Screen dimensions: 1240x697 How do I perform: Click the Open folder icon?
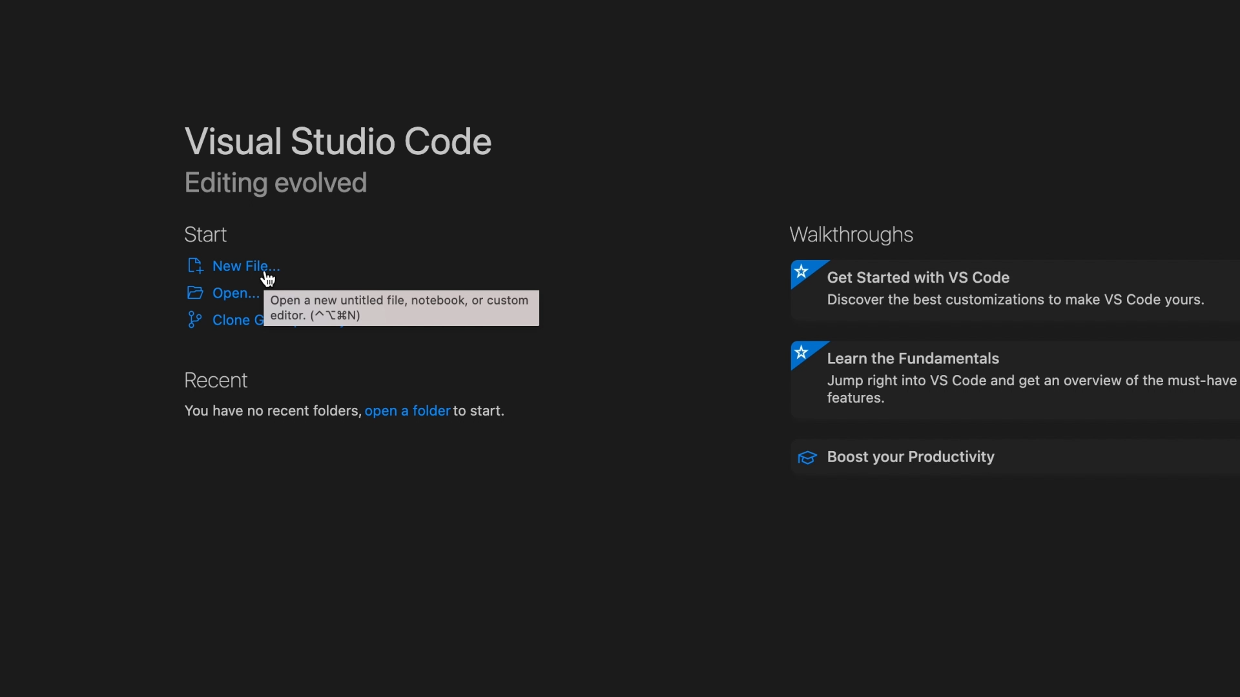195,293
